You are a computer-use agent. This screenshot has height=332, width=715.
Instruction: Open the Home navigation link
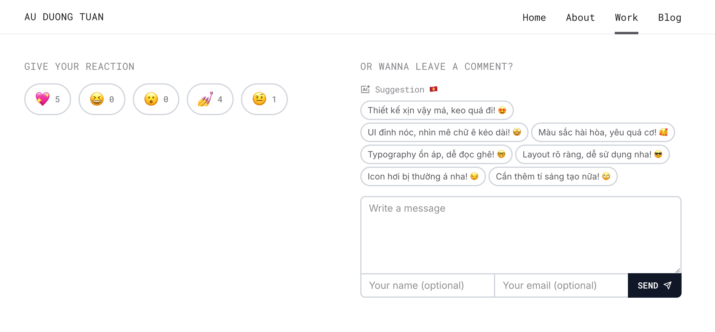[x=534, y=17]
